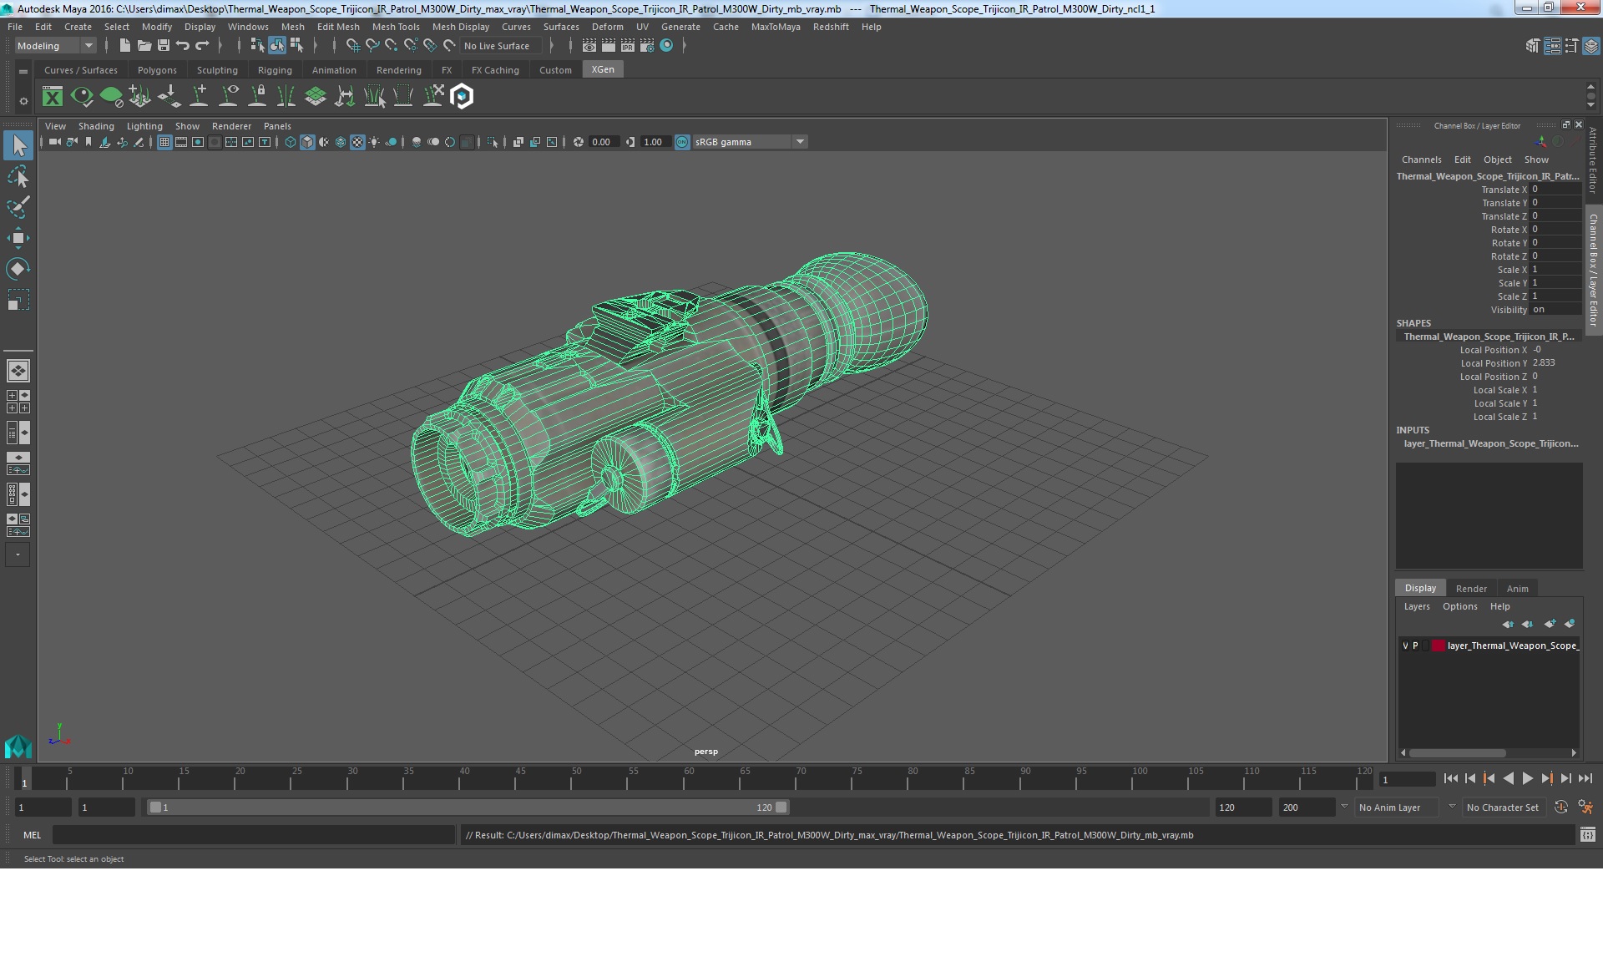Play animation forward
The image size is (1603, 967).
(x=1527, y=778)
